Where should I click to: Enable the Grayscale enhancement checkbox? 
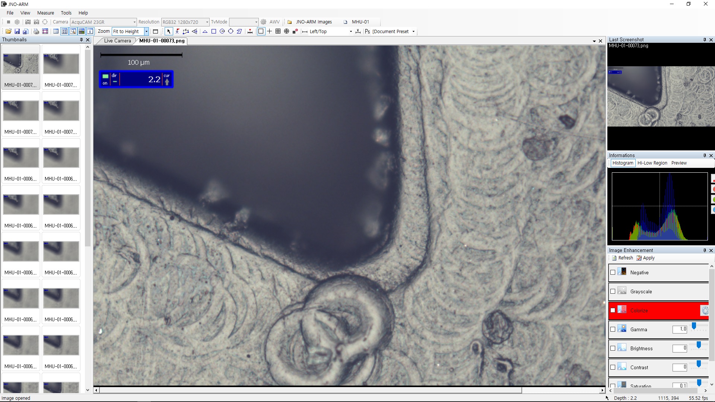613,291
